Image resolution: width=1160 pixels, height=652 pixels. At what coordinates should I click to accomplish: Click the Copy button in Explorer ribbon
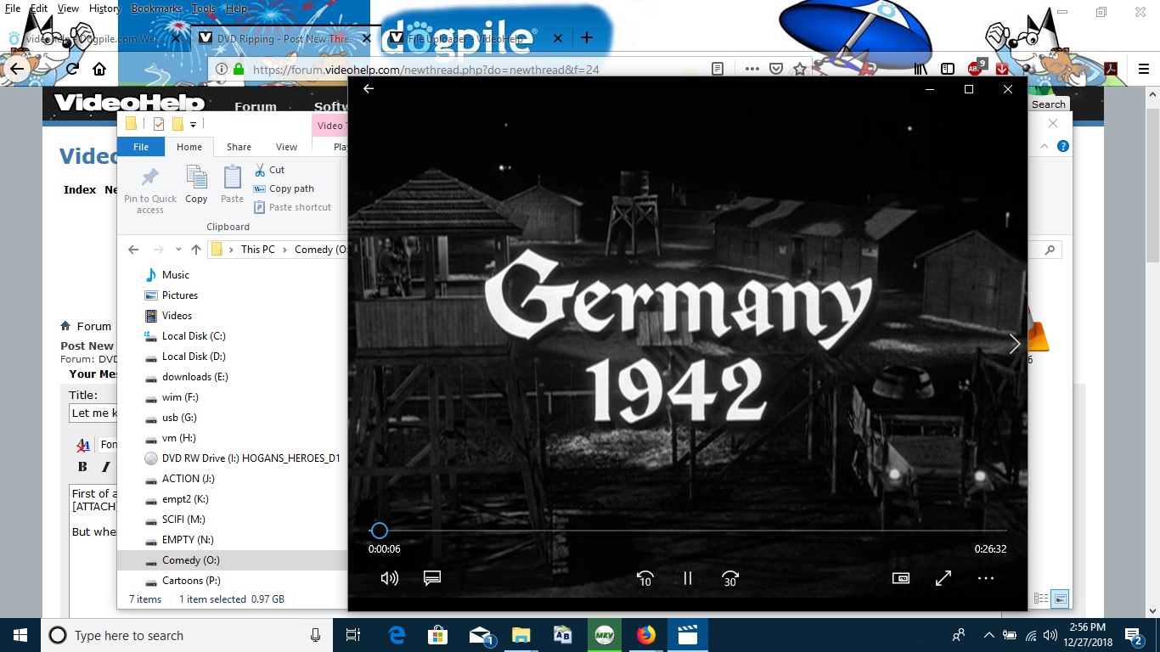(x=196, y=185)
